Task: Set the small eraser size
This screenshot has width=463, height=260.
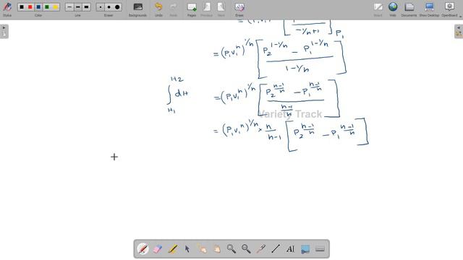Action: point(101,7)
